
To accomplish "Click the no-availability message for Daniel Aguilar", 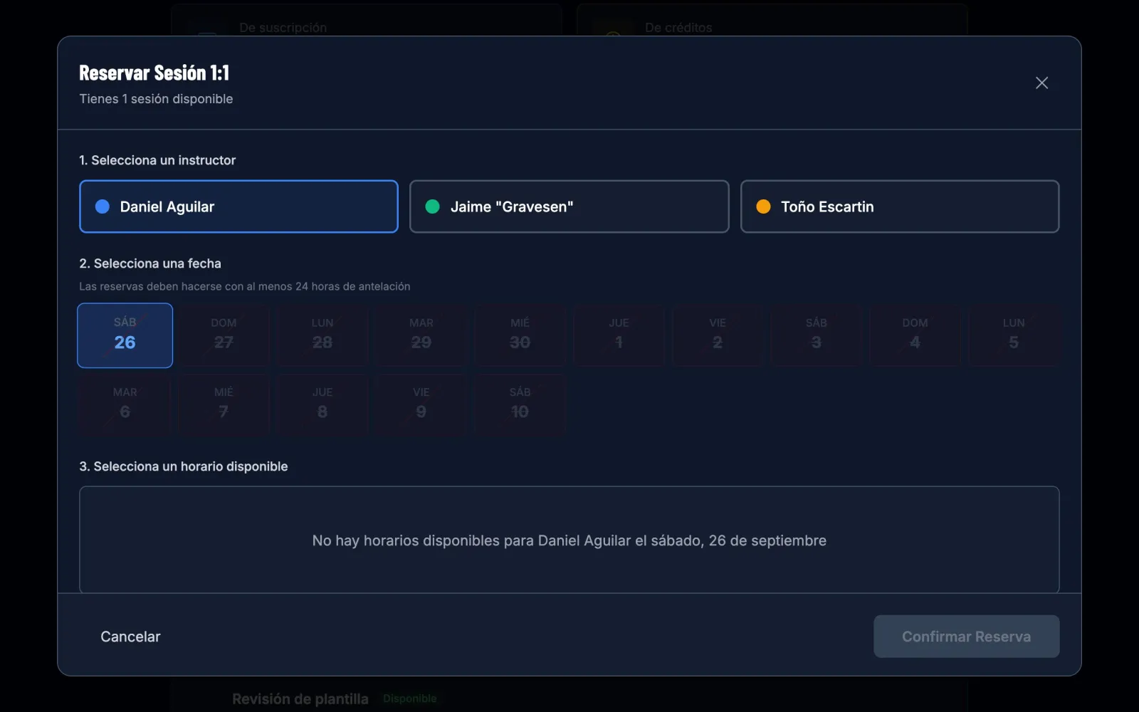I will click(x=569, y=540).
